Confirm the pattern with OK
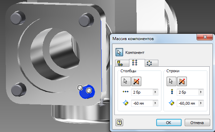The image size is (215, 132). pyautogui.click(x=169, y=122)
